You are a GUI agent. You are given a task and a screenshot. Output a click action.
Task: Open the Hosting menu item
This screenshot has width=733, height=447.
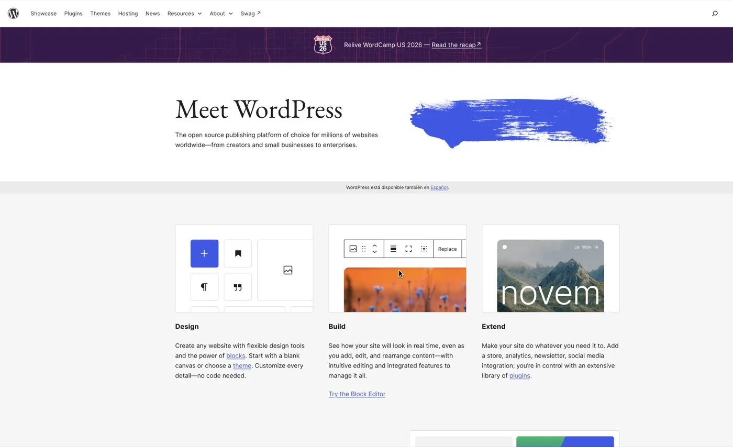tap(128, 14)
